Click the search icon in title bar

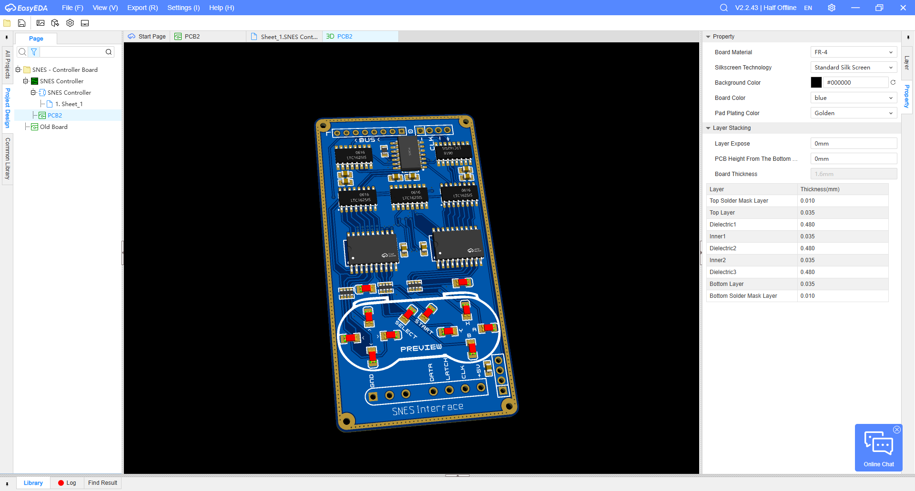coord(723,8)
